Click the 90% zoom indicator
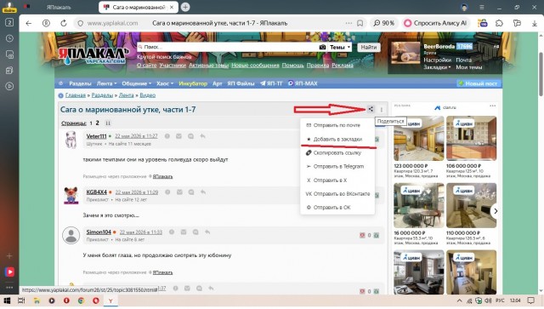This screenshot has width=544, height=309. (384, 23)
